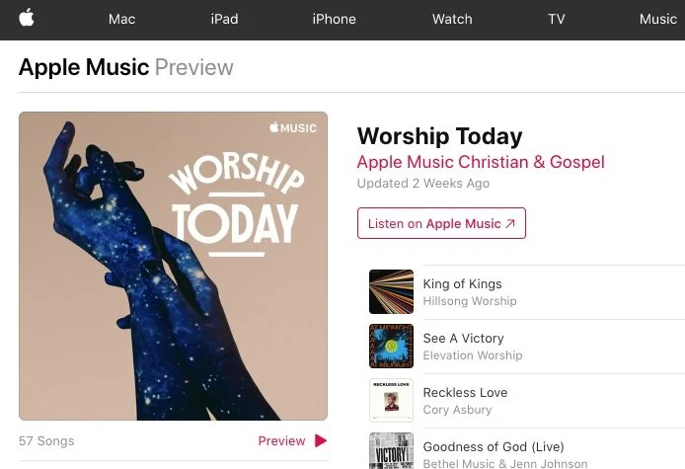Open See A Victory album artwork
The height and width of the screenshot is (469, 685).
[x=391, y=346]
